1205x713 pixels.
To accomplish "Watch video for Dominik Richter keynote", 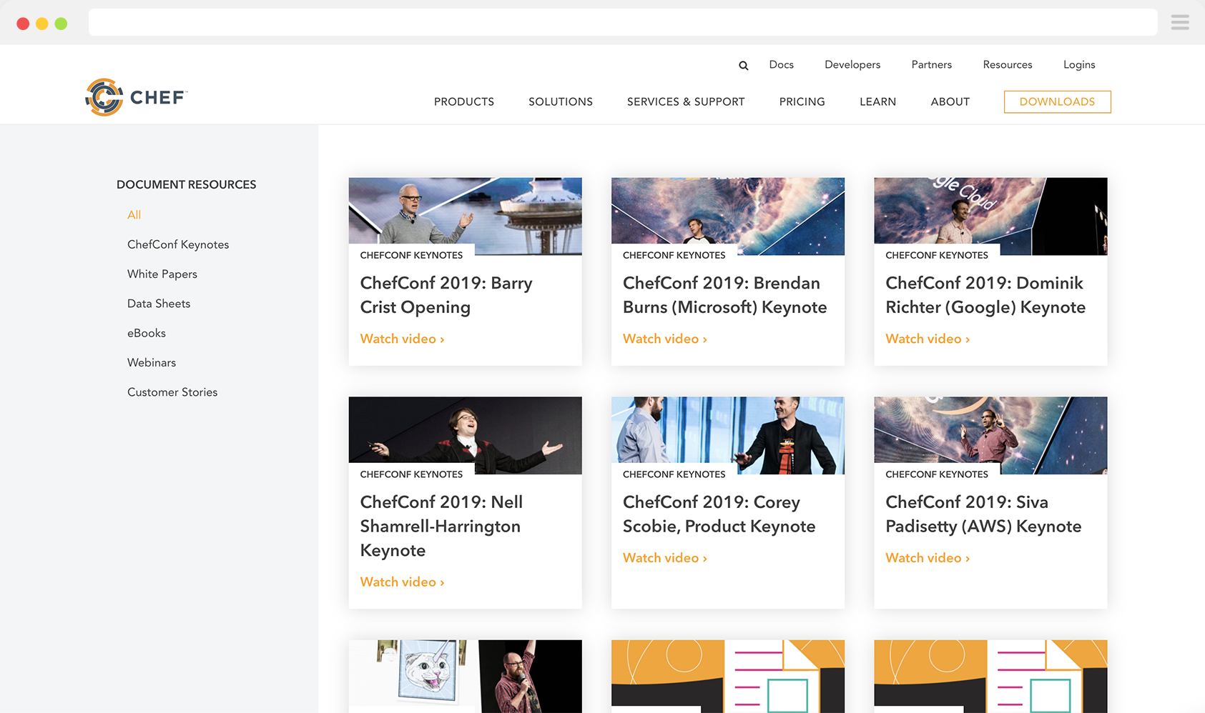I will tap(928, 339).
